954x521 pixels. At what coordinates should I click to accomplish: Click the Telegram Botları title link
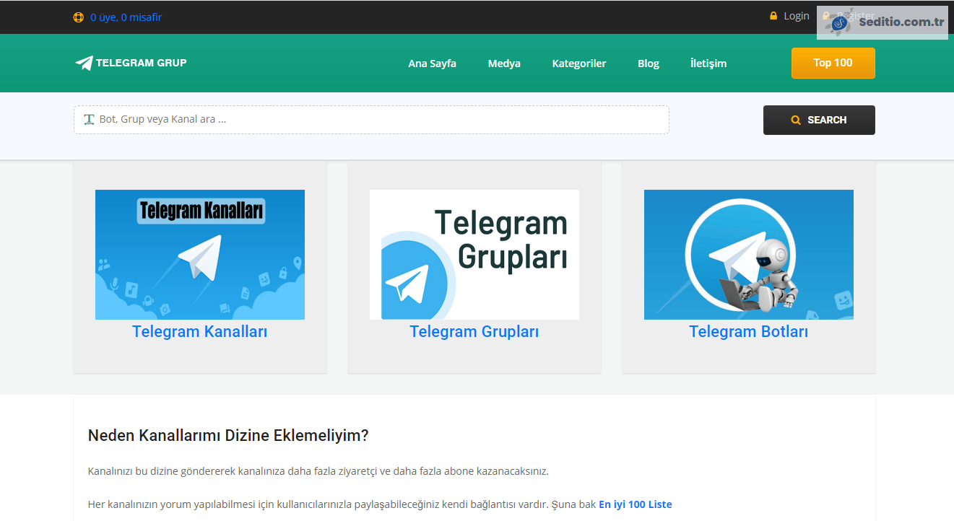pos(749,332)
